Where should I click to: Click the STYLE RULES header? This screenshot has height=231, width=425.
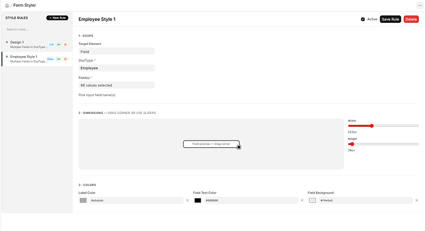17,18
